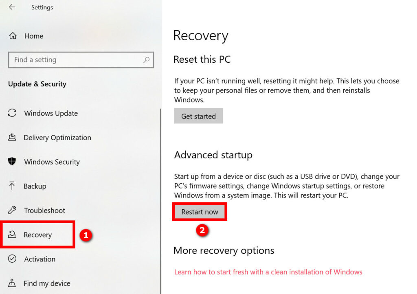417x294 pixels.
Task: Click the Find my device icon
Action: click(12, 283)
